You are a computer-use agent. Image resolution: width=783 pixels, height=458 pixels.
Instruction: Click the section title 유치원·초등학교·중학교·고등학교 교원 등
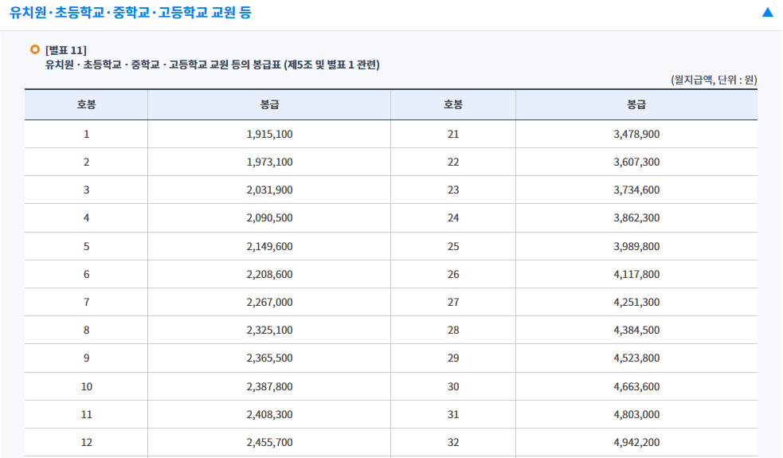(x=131, y=13)
